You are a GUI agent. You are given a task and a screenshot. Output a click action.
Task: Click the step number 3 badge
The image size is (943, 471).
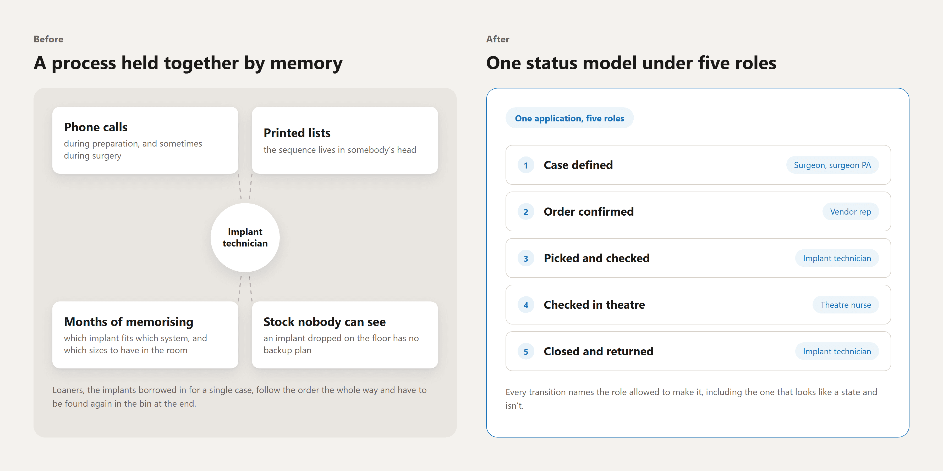[526, 258]
